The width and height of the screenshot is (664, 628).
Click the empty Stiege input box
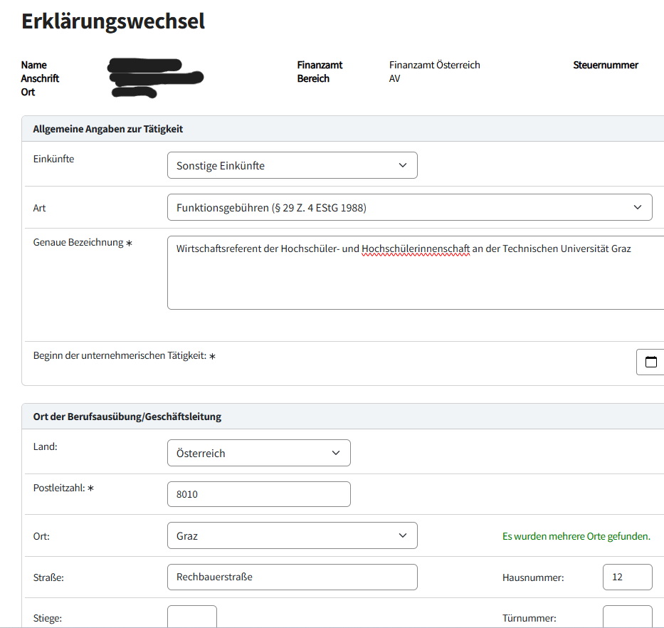click(x=191, y=617)
